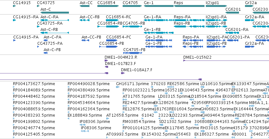This screenshot has width=269, height=139.
Task: Click the CG14915 gene label
Action: click(x=22, y=3)
